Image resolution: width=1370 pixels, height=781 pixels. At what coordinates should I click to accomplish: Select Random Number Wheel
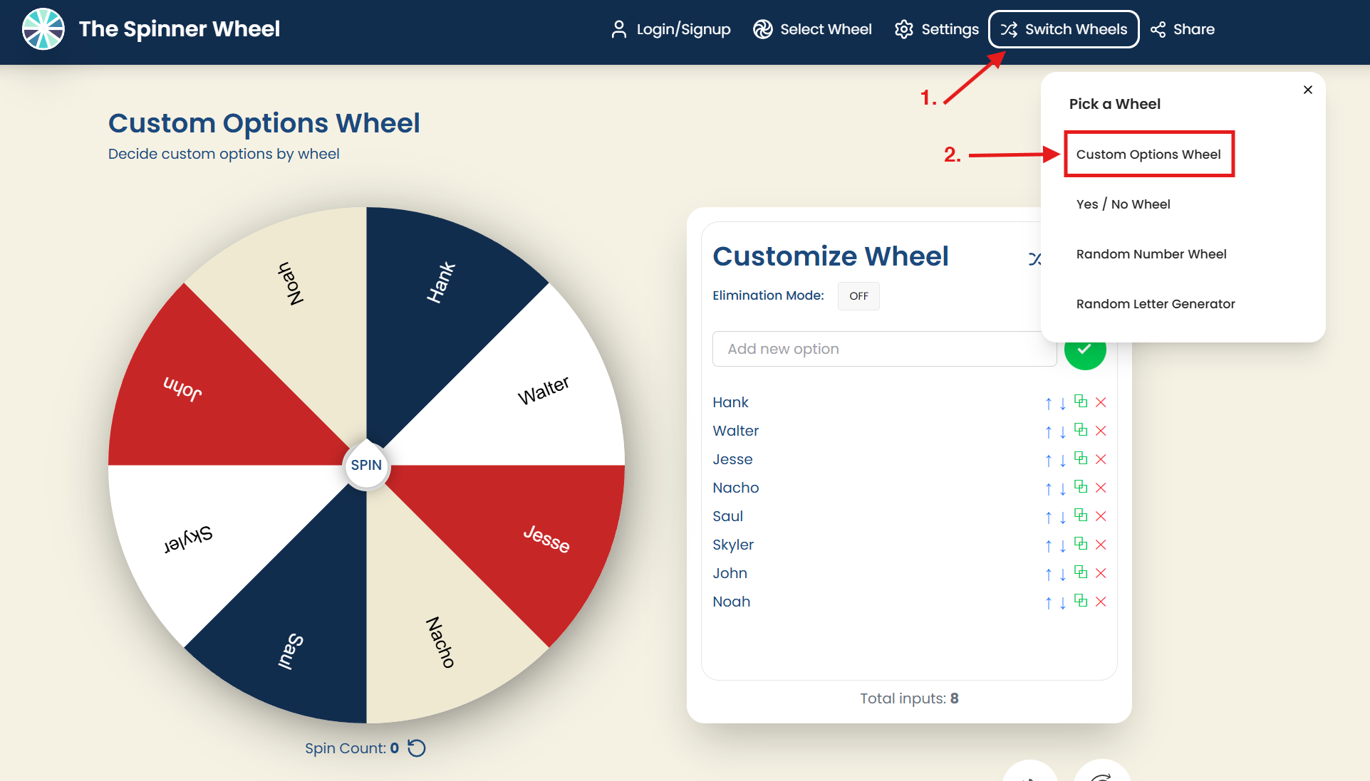1151,253
